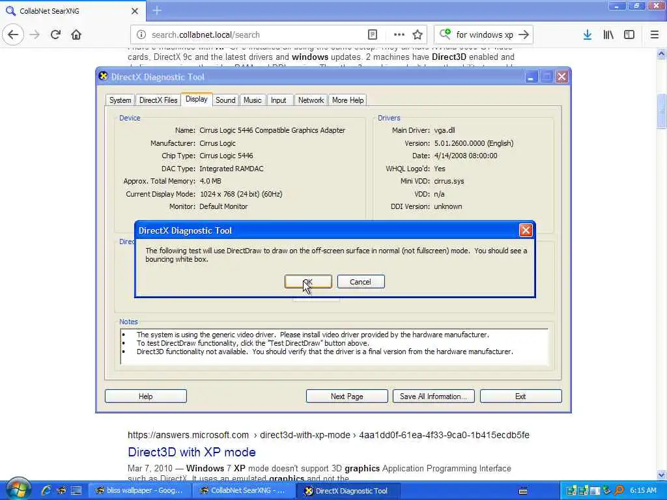The width and height of the screenshot is (667, 500).
Task: Open the Music tab
Action: 252,100
